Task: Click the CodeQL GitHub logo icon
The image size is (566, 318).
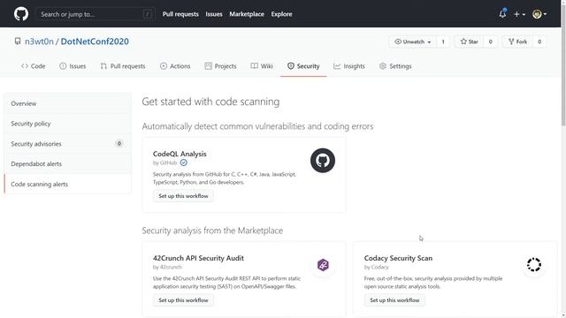Action: [x=323, y=161]
